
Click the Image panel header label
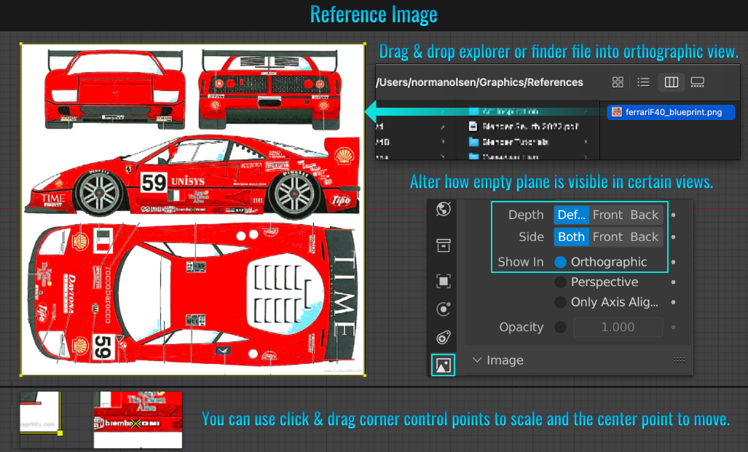[505, 360]
